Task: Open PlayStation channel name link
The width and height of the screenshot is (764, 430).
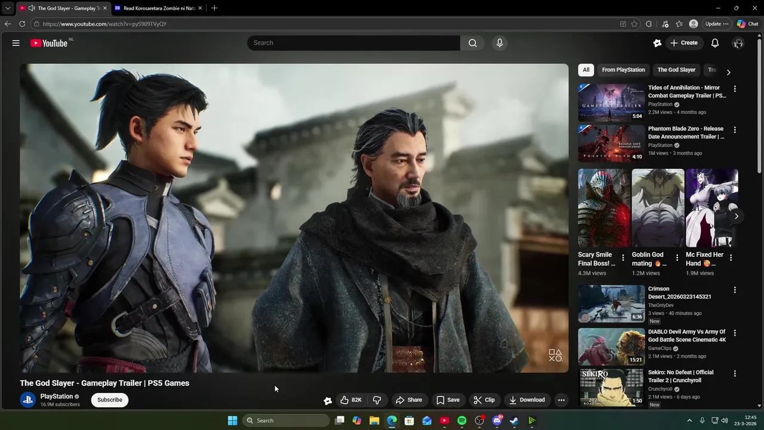Action: (x=57, y=397)
